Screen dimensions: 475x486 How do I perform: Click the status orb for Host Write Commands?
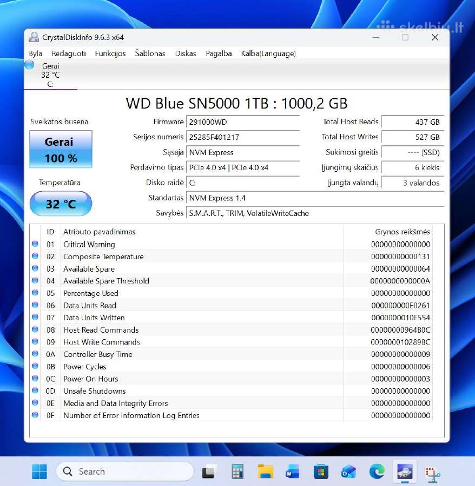click(x=35, y=342)
